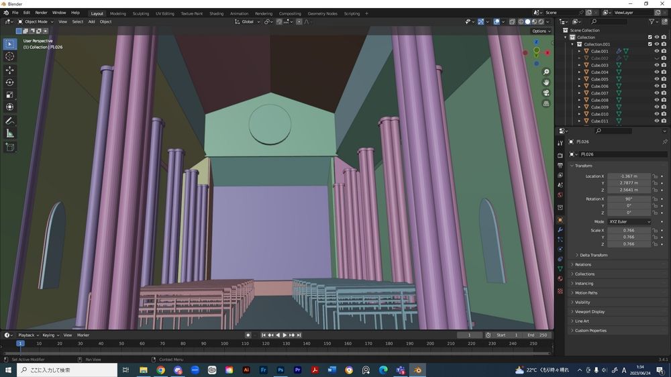Toggle perspective/orthographic grid icon
Viewport: 671px width, 377px height.
point(546,103)
